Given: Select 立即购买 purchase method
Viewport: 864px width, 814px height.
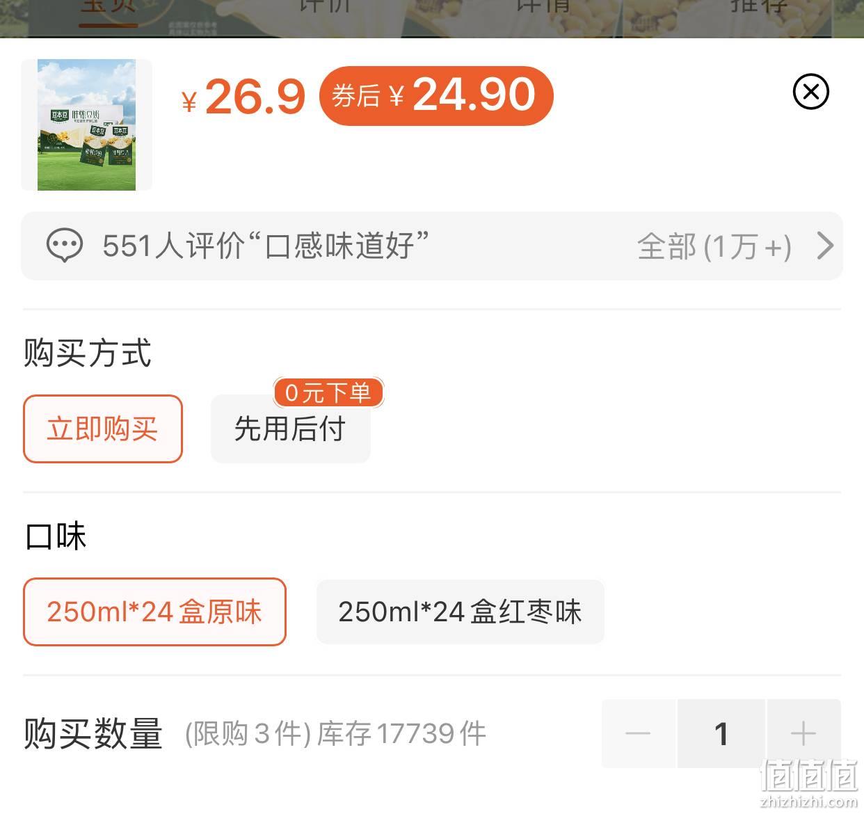Looking at the screenshot, I should [103, 429].
